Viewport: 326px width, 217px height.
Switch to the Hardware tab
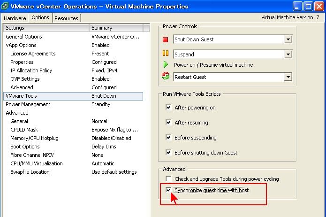pos(15,18)
